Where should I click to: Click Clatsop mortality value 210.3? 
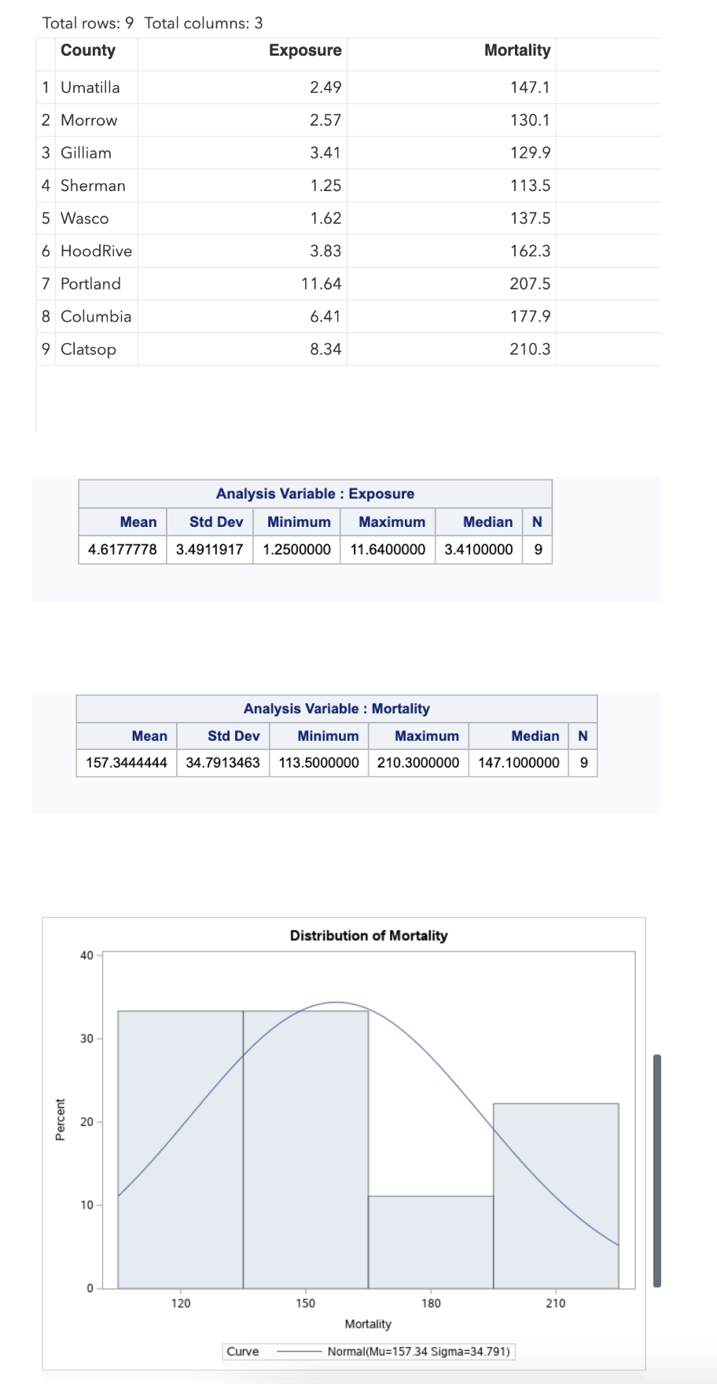pyautogui.click(x=530, y=349)
